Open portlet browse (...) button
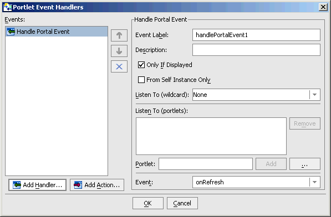 tap(305, 164)
